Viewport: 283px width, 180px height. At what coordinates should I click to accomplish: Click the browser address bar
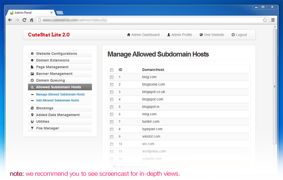[x=152, y=20]
